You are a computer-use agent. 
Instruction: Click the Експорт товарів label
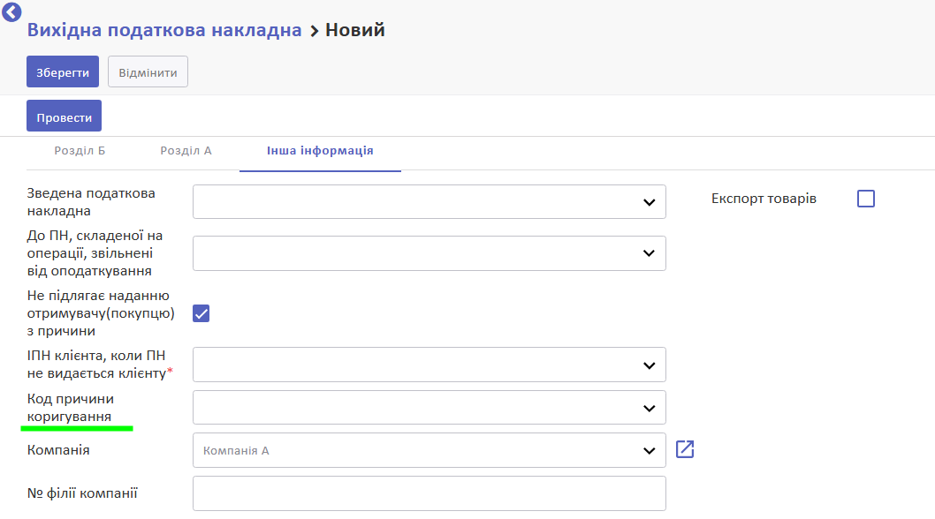pyautogui.click(x=764, y=199)
